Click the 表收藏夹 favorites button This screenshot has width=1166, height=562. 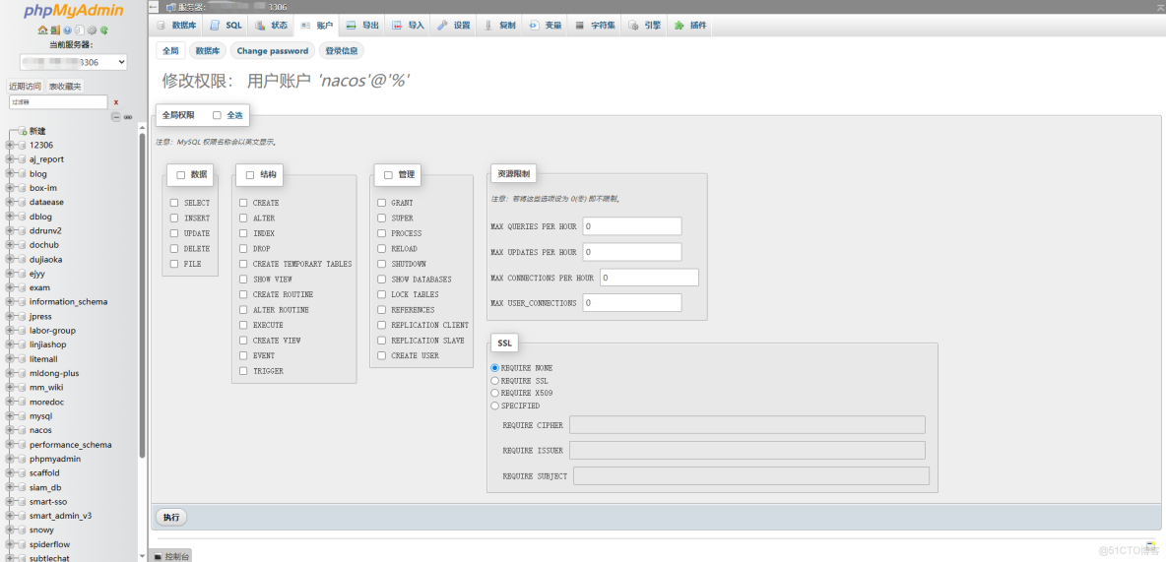tap(65, 87)
